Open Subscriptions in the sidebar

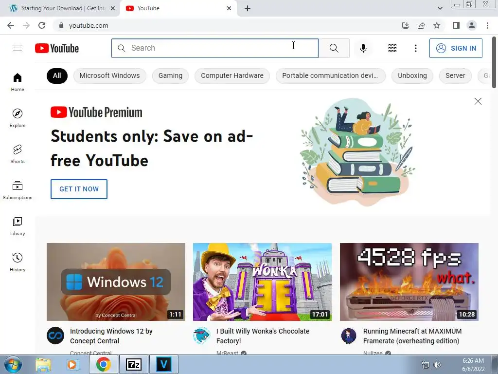coord(18,190)
